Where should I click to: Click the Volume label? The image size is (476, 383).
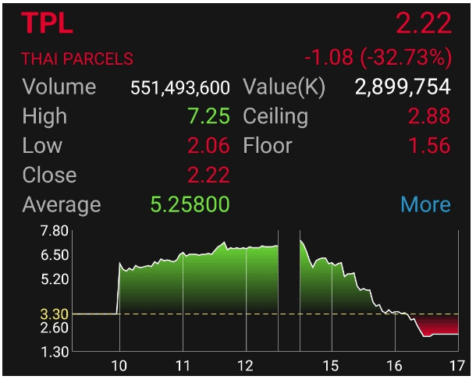point(59,87)
